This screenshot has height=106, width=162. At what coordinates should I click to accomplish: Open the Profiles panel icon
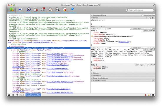[x=50, y=10]
